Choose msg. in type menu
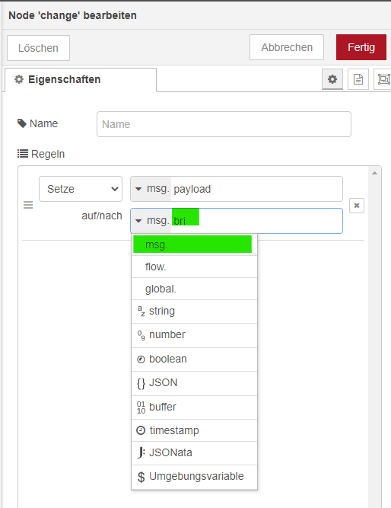Viewport: 391px width, 508px height. 194,244
